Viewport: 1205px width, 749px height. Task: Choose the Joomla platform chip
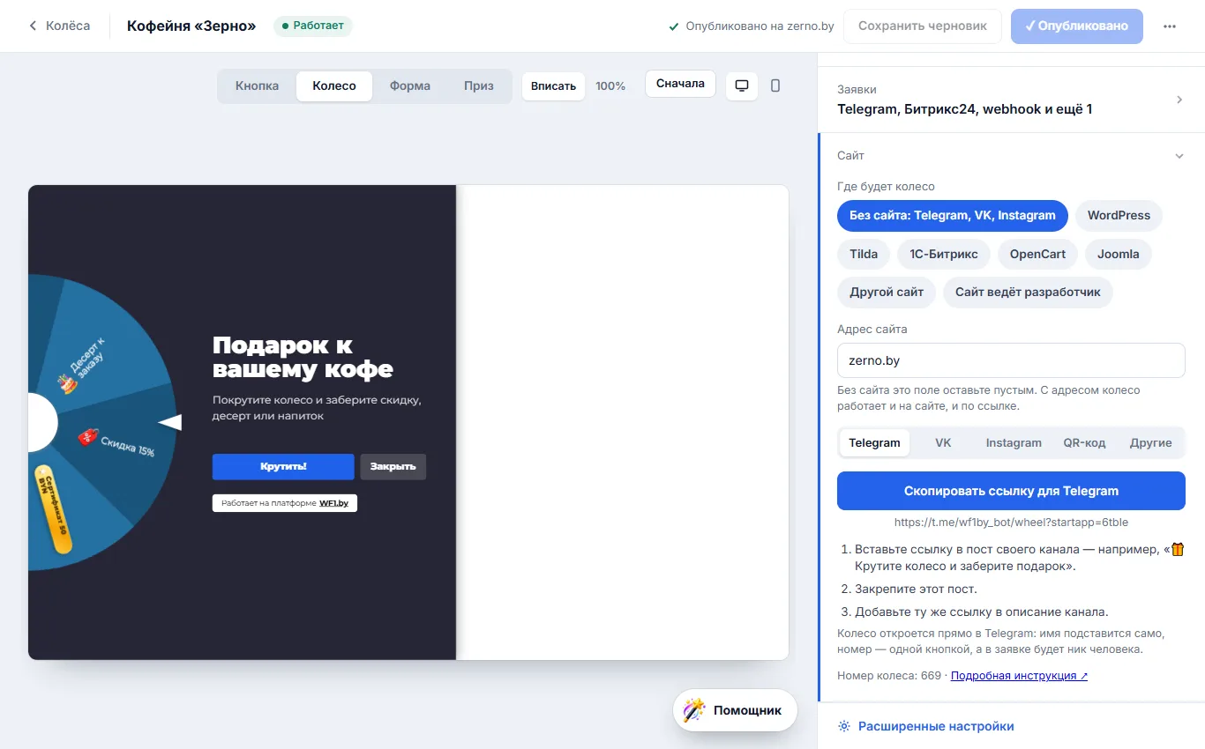[x=1119, y=255]
